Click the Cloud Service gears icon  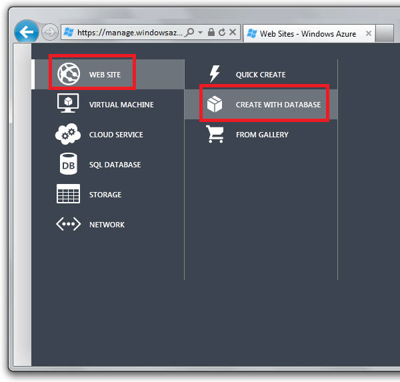[68, 134]
